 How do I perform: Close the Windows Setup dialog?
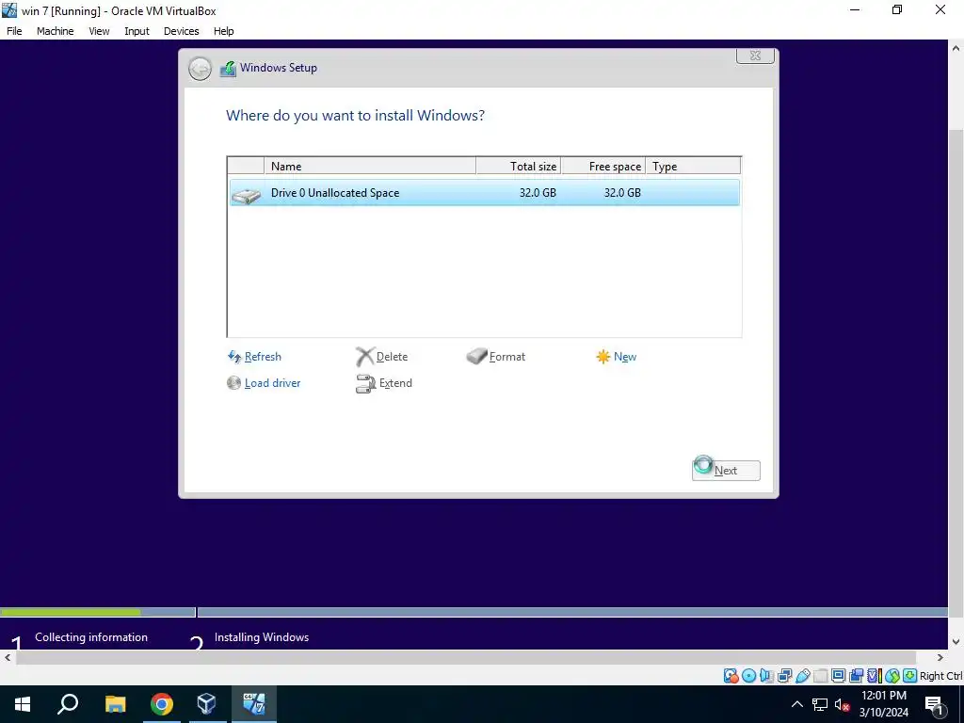click(x=756, y=56)
